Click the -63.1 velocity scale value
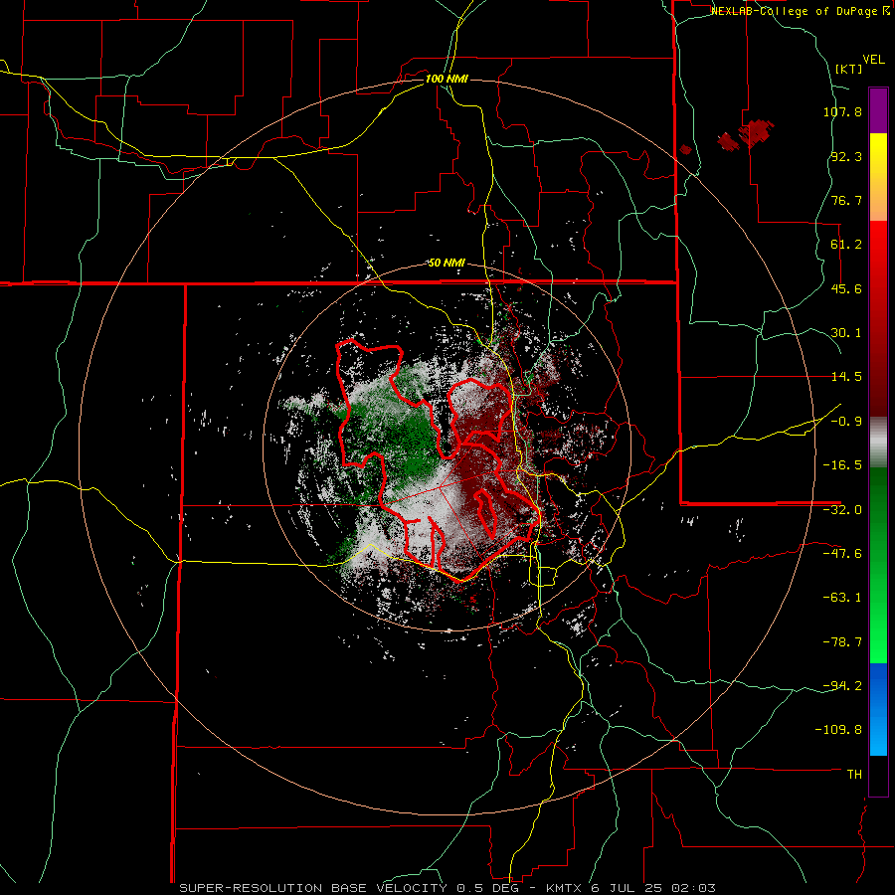 [x=842, y=598]
